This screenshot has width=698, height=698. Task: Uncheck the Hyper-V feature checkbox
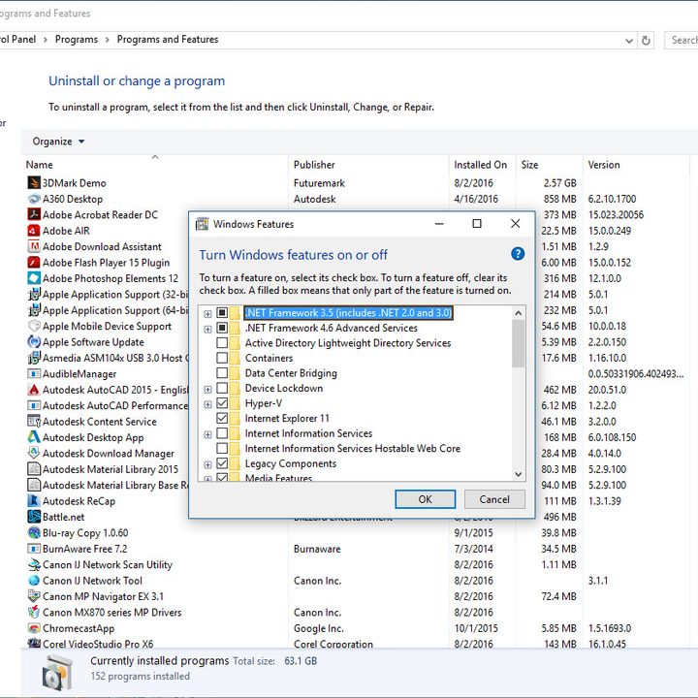click(222, 403)
